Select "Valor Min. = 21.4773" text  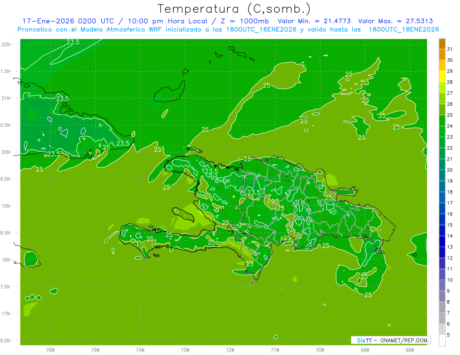[315, 21]
